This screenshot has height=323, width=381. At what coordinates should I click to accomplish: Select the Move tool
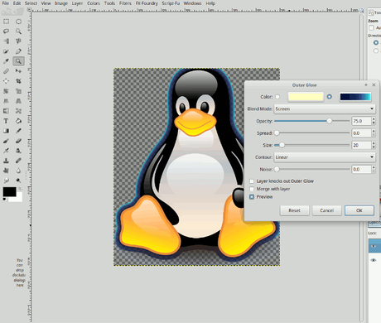[18, 71]
